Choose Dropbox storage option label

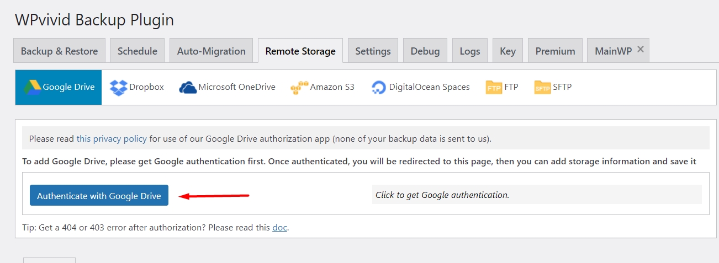point(146,87)
